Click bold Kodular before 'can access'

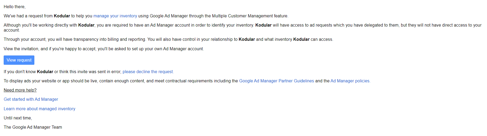(301, 39)
